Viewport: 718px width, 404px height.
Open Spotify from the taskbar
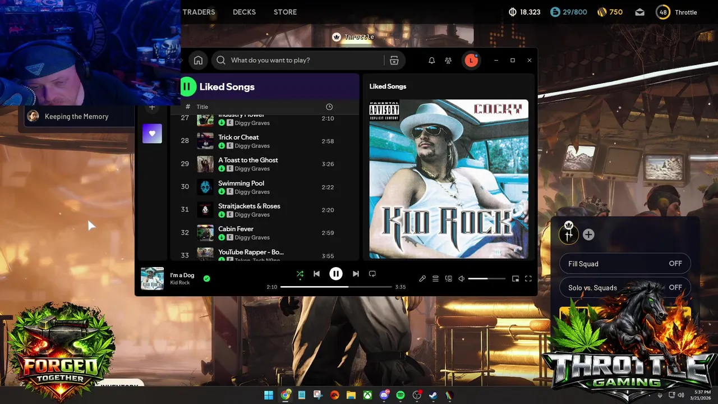401,395
